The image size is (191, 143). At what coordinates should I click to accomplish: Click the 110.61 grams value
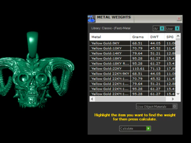click(x=138, y=69)
